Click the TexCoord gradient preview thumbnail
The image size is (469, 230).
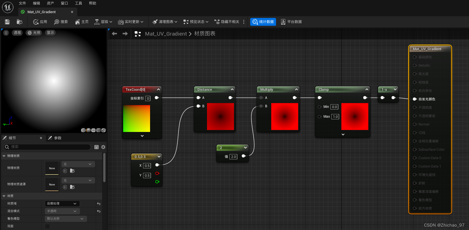pos(137,119)
